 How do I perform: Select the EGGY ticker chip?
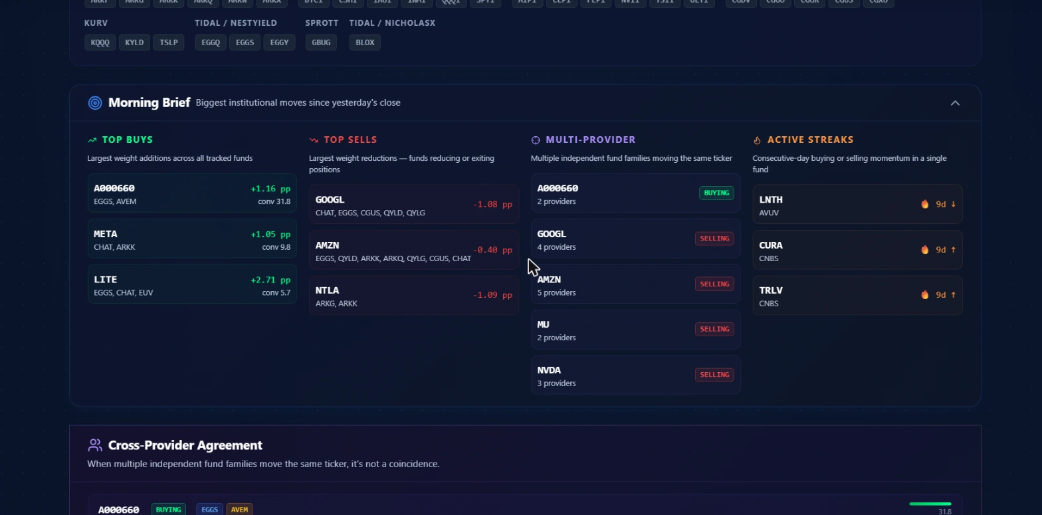tap(280, 43)
